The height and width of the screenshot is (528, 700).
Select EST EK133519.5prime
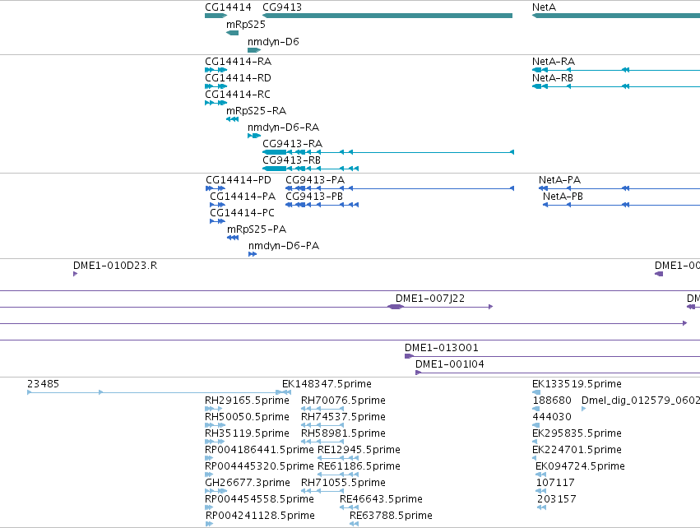577,384
